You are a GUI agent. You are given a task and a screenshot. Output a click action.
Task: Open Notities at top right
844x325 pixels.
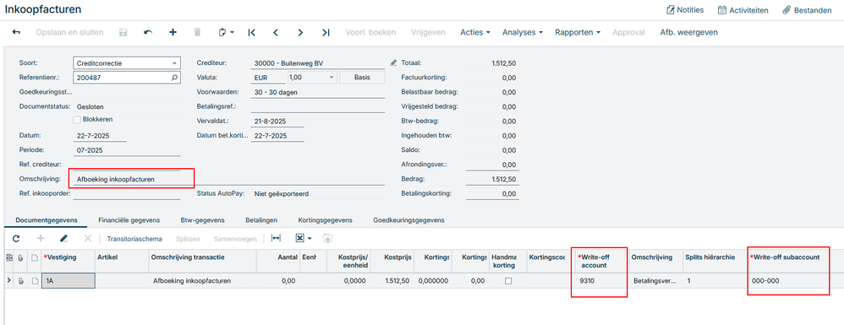coord(685,9)
